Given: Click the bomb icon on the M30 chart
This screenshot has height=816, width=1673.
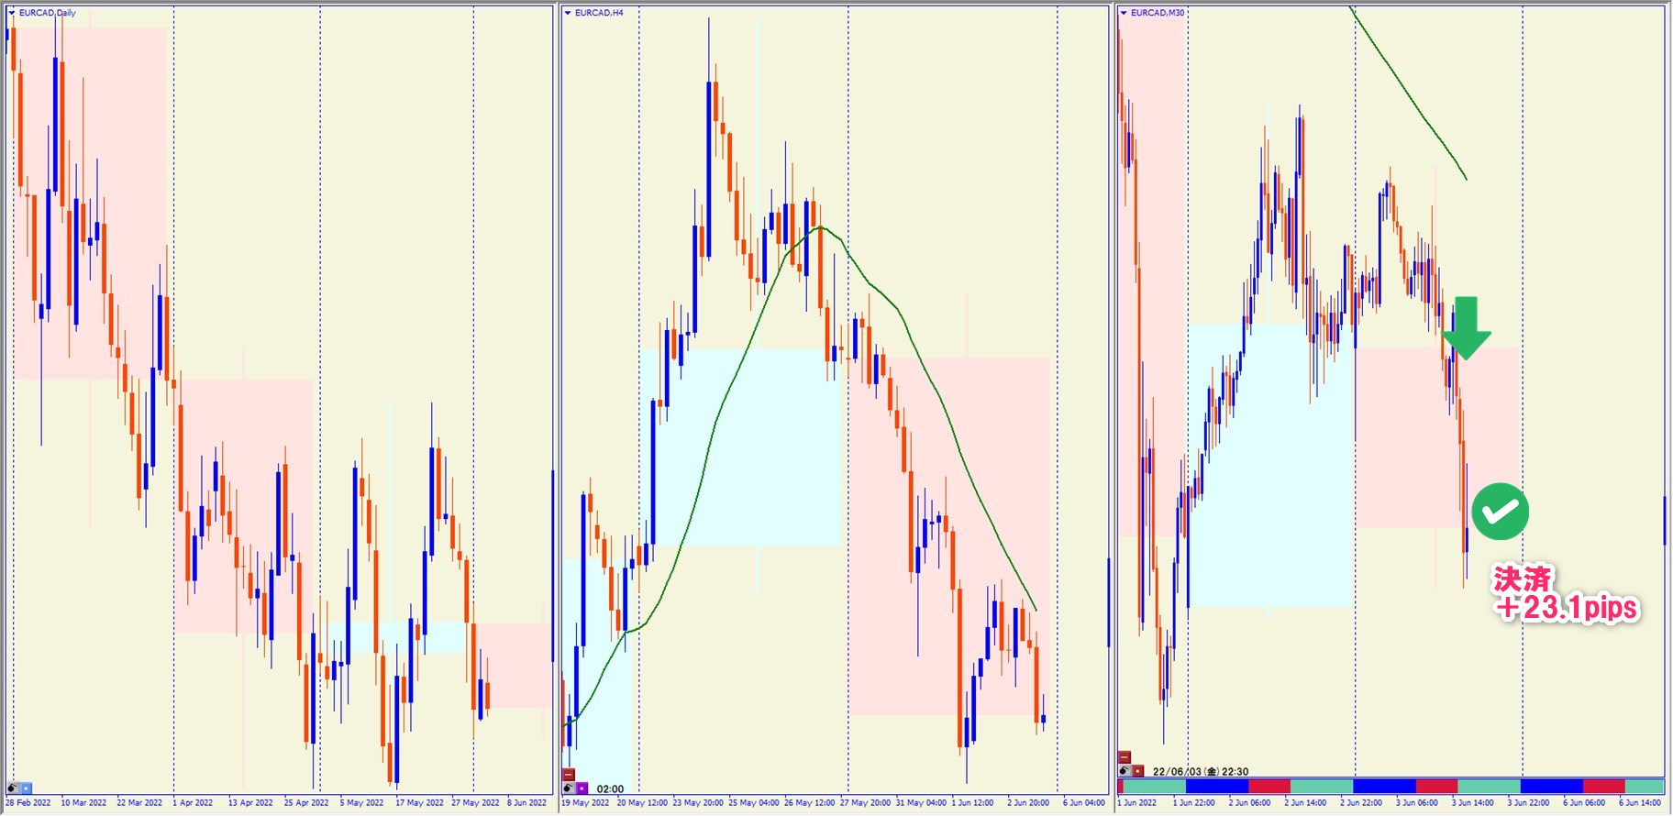Looking at the screenshot, I should click(x=1125, y=771).
